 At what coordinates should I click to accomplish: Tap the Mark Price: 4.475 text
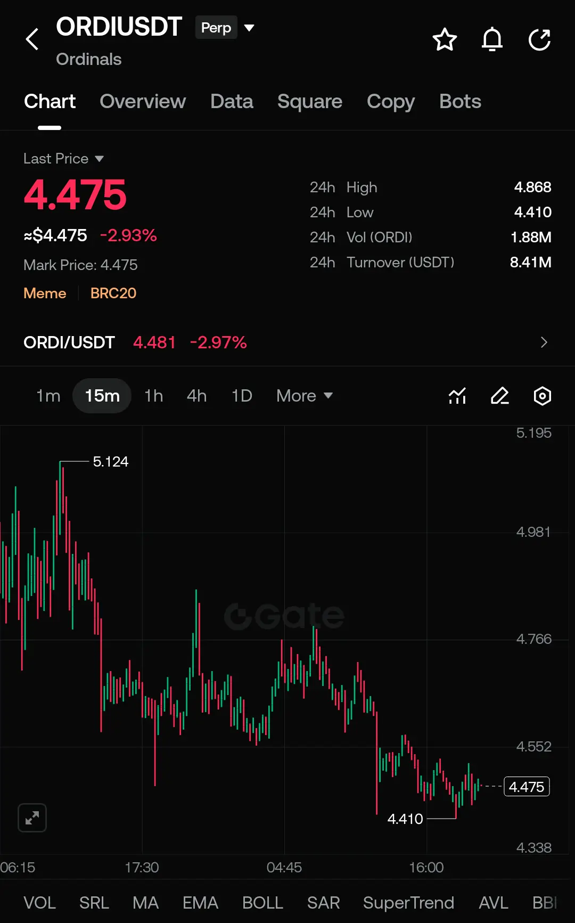80,265
